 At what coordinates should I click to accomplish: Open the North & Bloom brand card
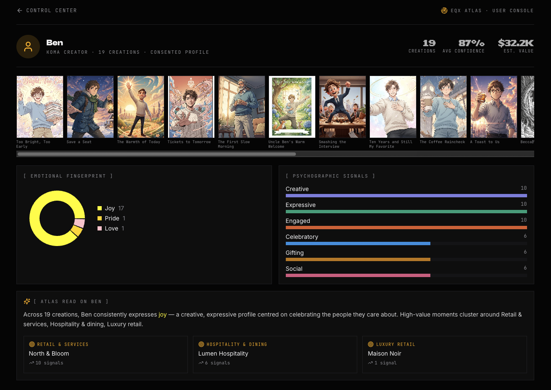pos(105,354)
